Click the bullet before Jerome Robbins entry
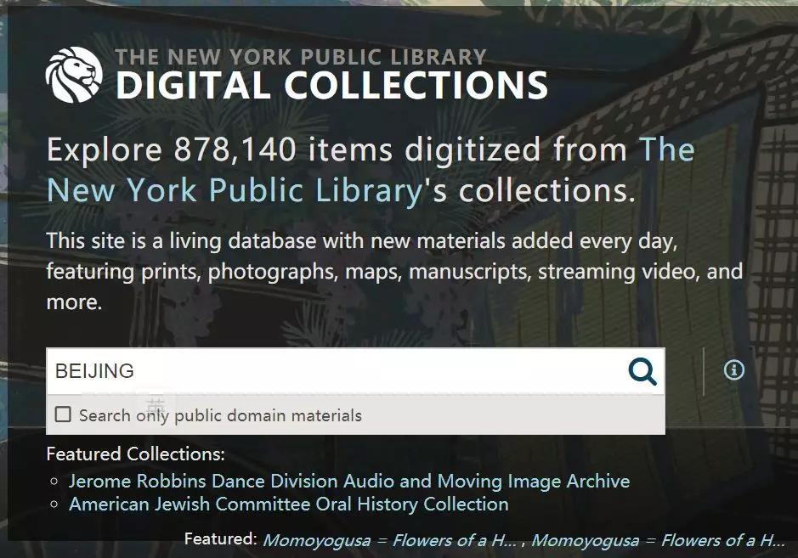Screen dimensions: 798x558 [x=54, y=482]
